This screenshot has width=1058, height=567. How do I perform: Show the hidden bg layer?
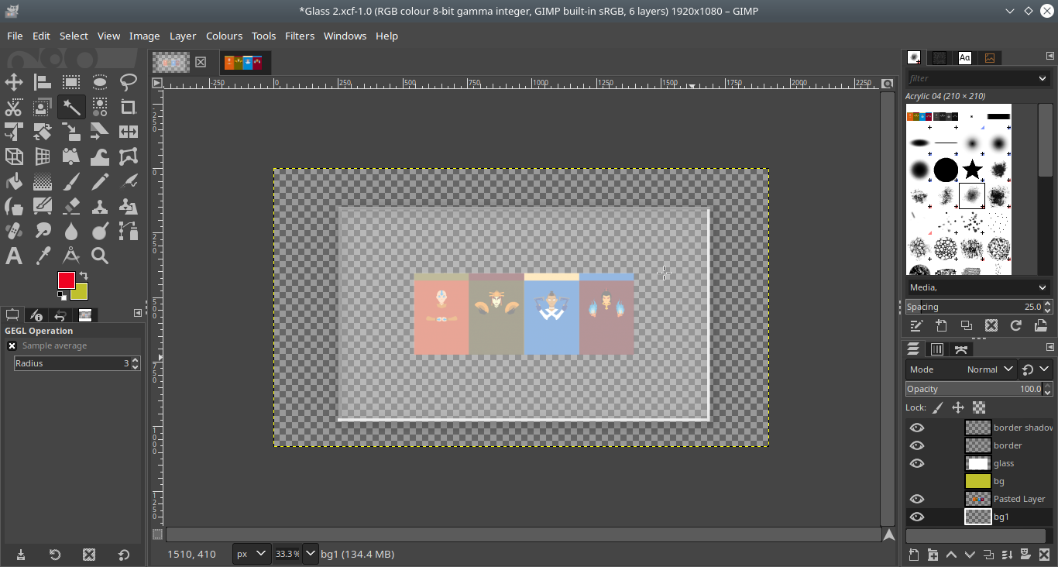(x=917, y=481)
